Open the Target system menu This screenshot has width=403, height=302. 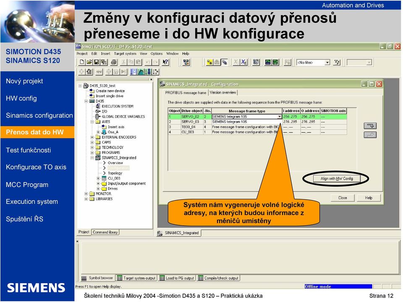coord(125,54)
